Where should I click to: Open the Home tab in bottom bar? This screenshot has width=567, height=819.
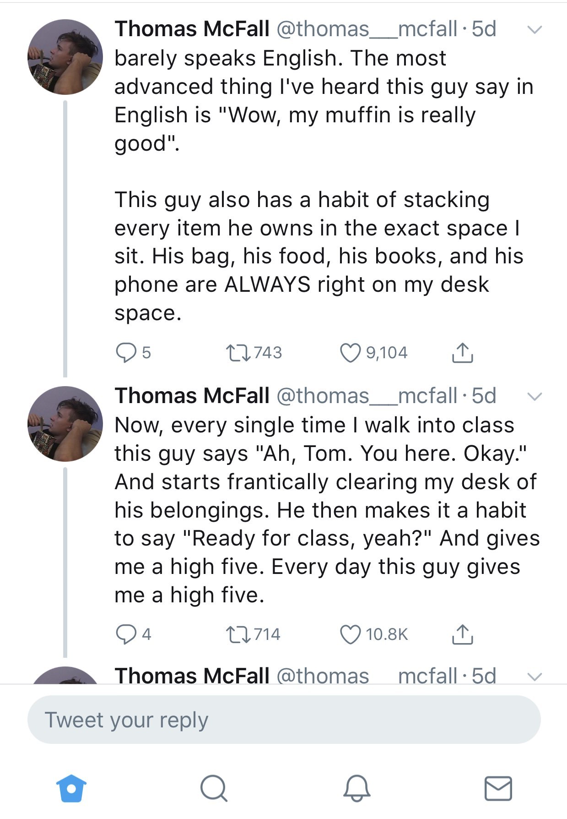coord(71,788)
